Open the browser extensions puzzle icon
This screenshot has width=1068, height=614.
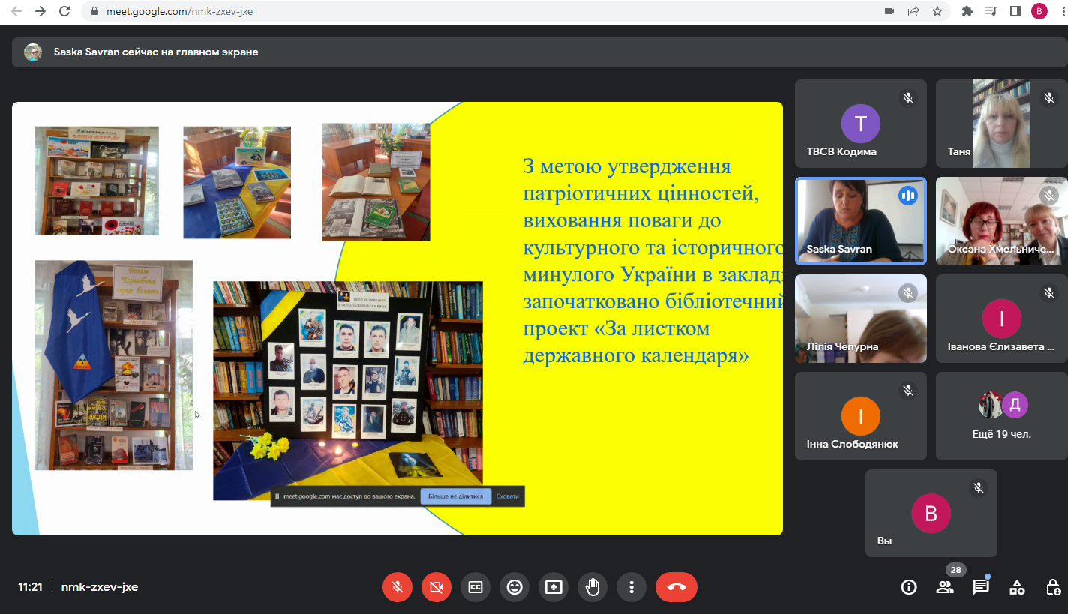[967, 11]
